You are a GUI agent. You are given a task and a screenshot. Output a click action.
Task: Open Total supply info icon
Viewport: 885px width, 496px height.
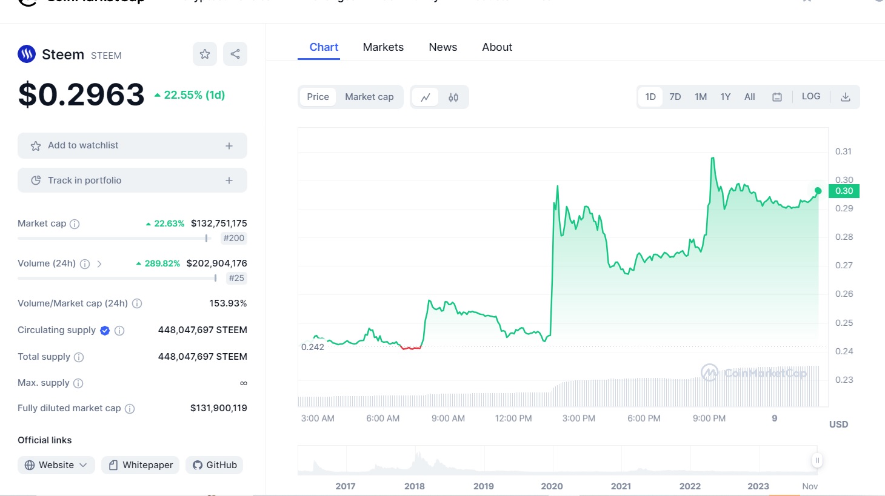tap(79, 357)
